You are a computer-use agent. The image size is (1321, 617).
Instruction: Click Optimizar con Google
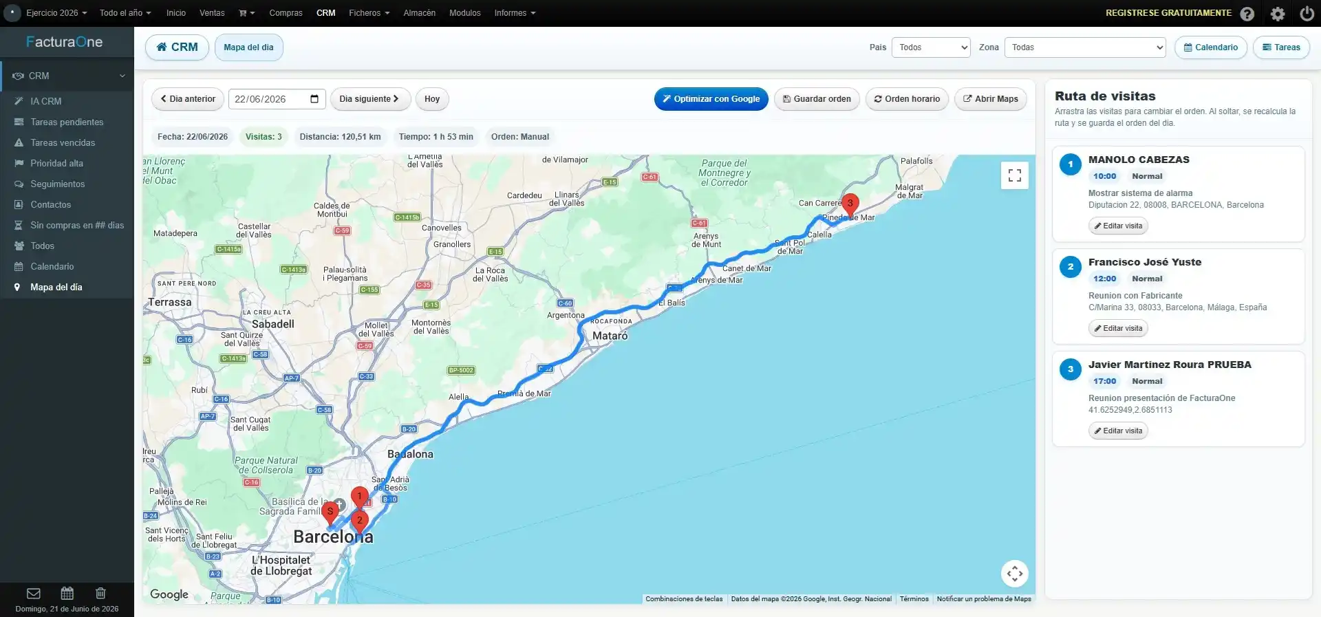pyautogui.click(x=711, y=99)
